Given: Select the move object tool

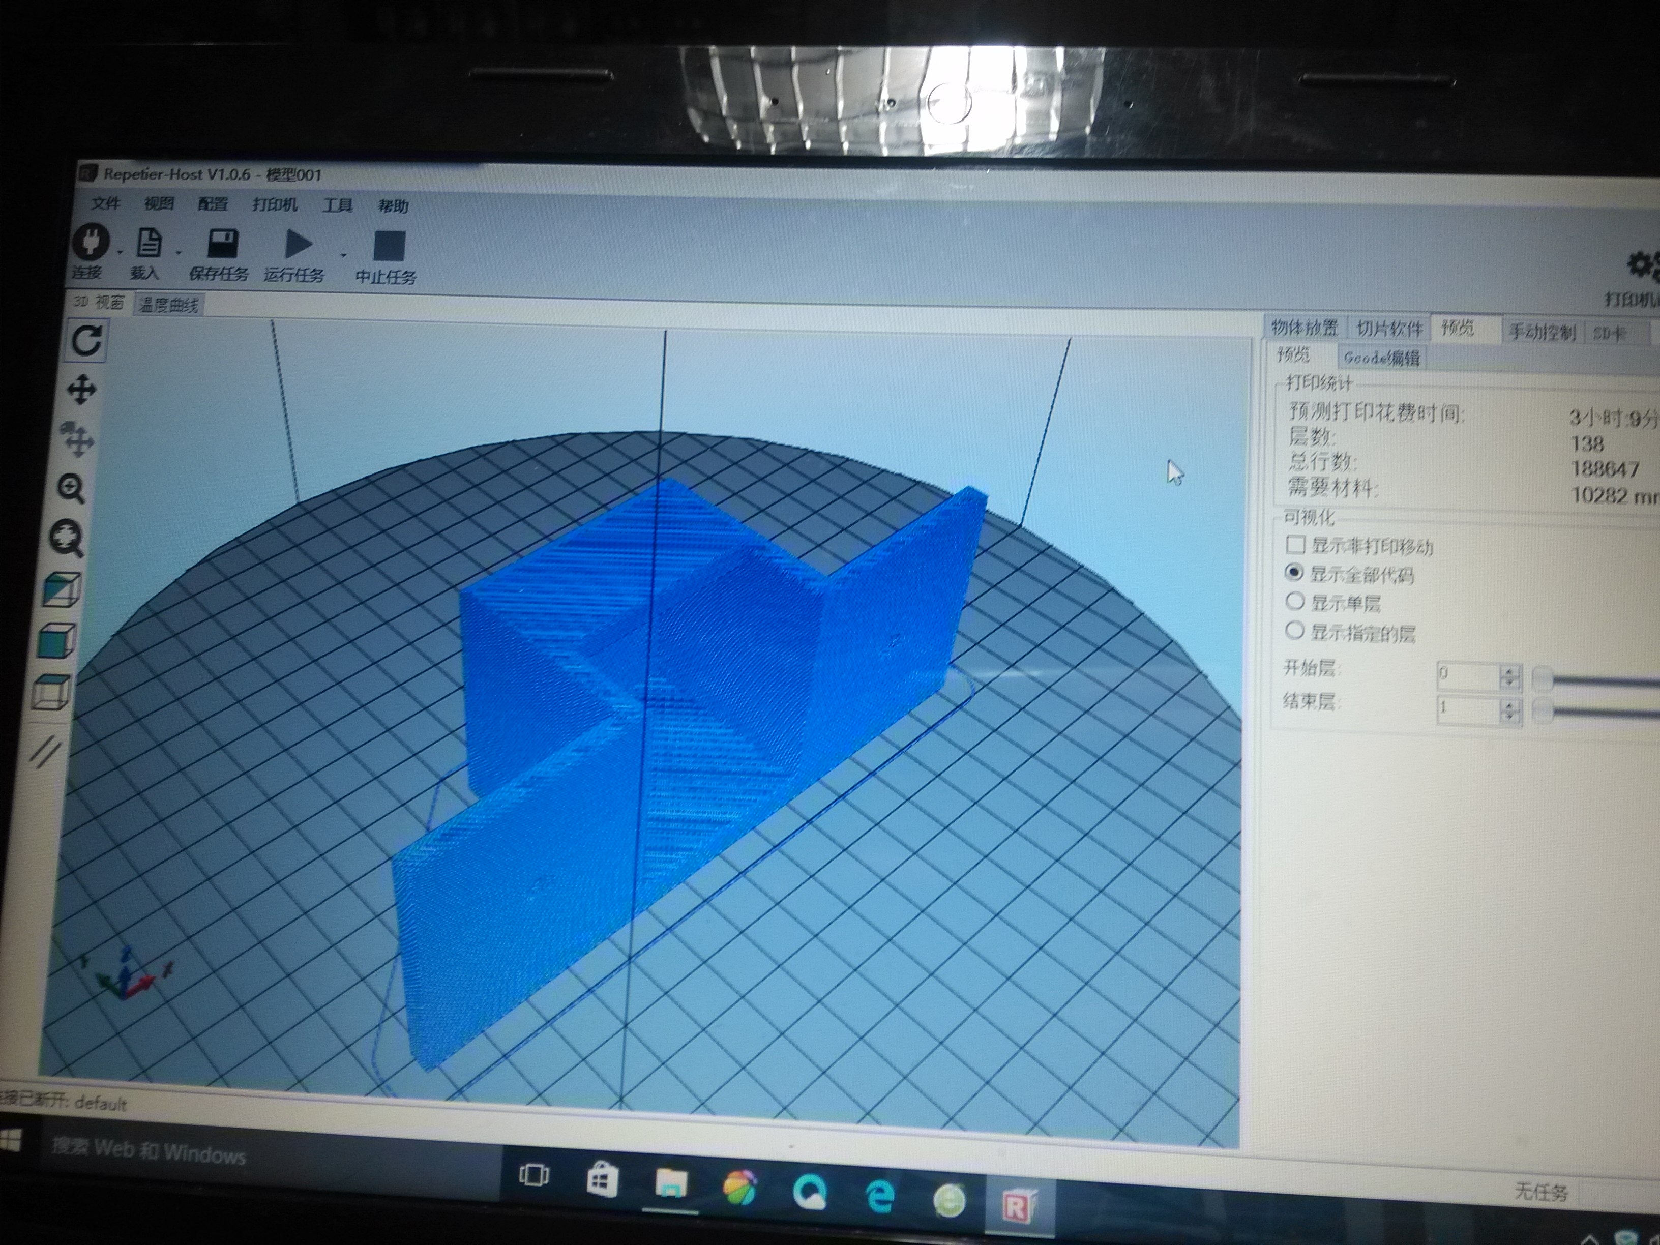Looking at the screenshot, I should [x=77, y=439].
